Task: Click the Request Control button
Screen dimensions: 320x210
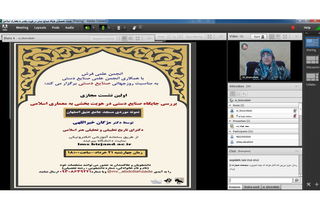Action: (103, 38)
